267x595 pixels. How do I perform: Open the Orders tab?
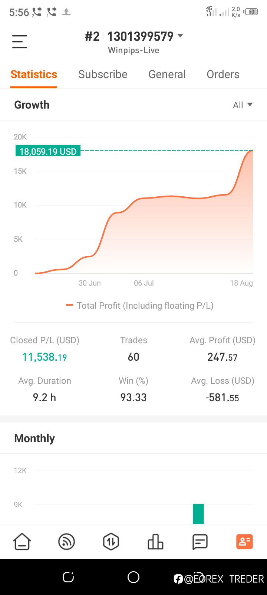click(x=223, y=74)
